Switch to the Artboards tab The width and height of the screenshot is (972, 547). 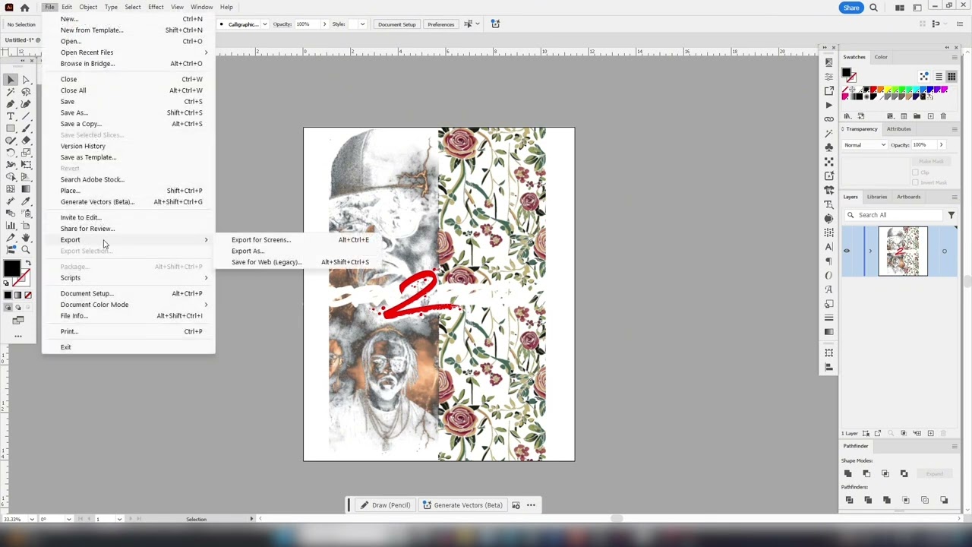908,197
